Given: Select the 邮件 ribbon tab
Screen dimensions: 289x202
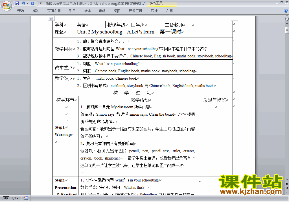Looking at the screenshot, I should click(87, 11).
